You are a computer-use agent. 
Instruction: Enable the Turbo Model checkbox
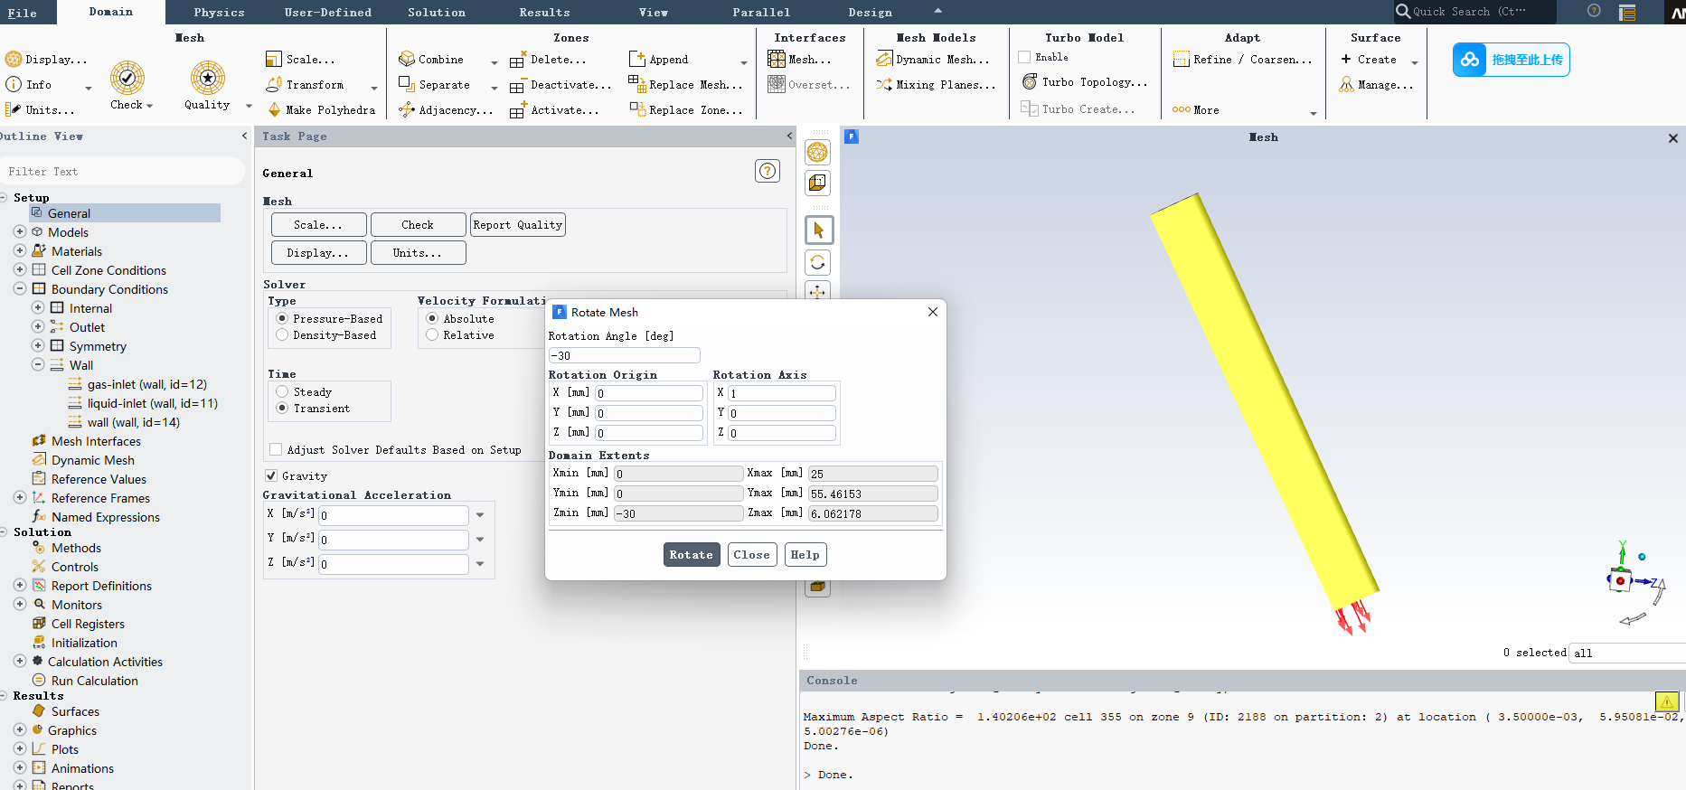point(1024,57)
